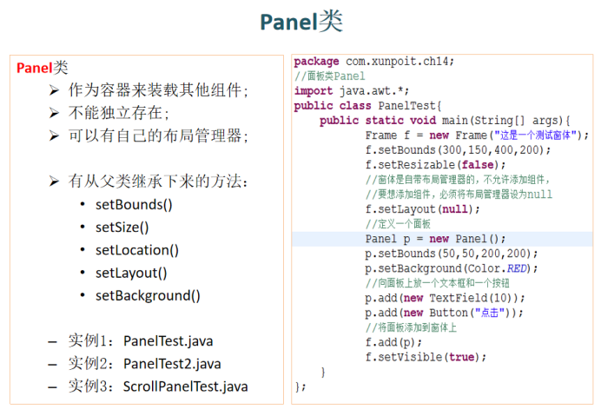Click example 1 "PanelTest.java"
Viewport: 601px width, 416px height.
click(168, 340)
